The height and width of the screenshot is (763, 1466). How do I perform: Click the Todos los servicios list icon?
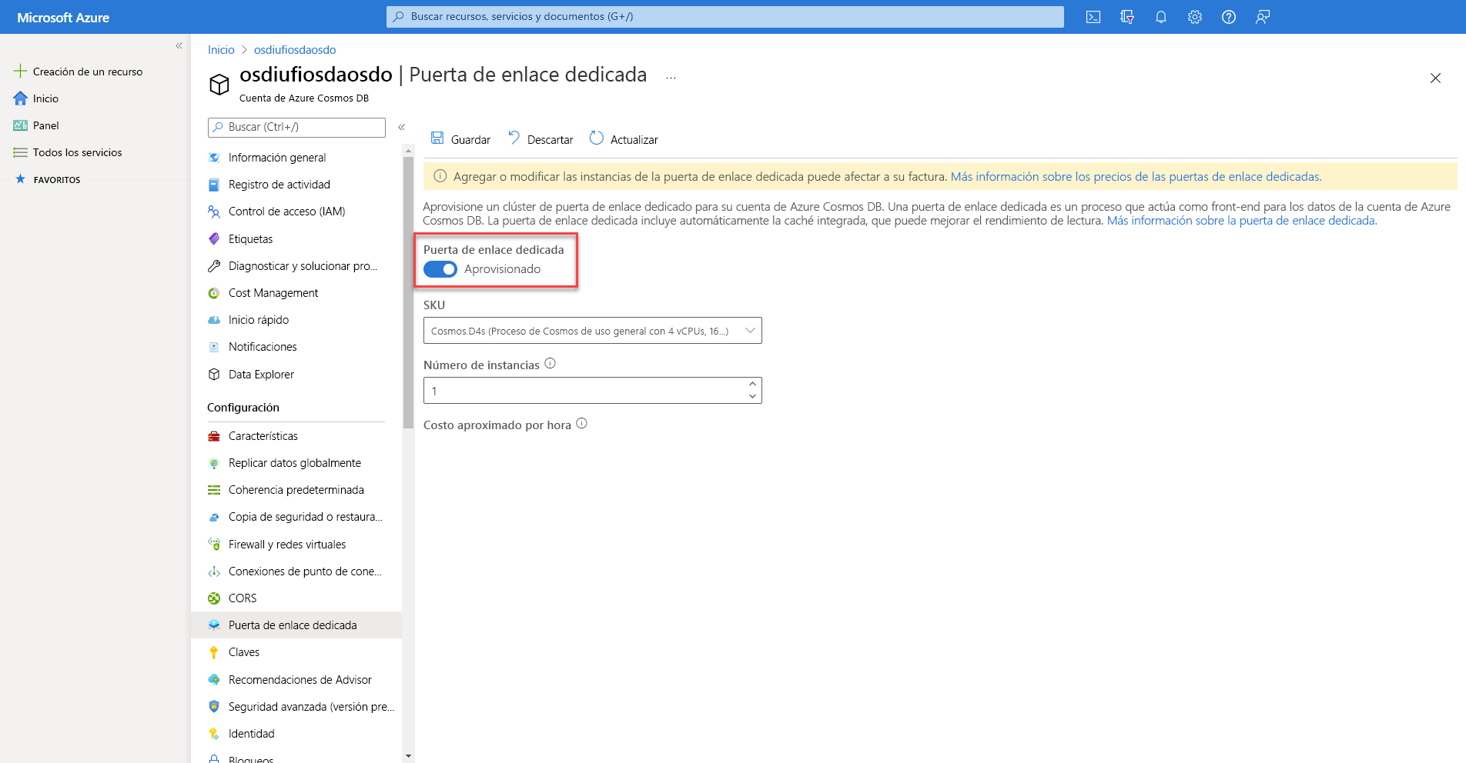coord(21,152)
